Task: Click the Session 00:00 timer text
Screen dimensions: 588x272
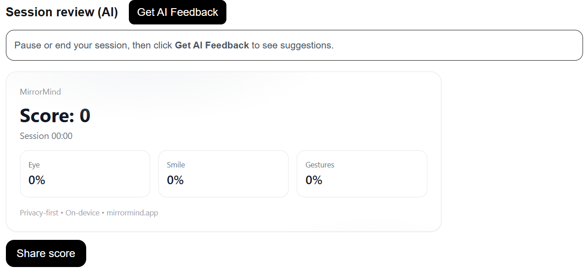Action: pyautogui.click(x=46, y=136)
